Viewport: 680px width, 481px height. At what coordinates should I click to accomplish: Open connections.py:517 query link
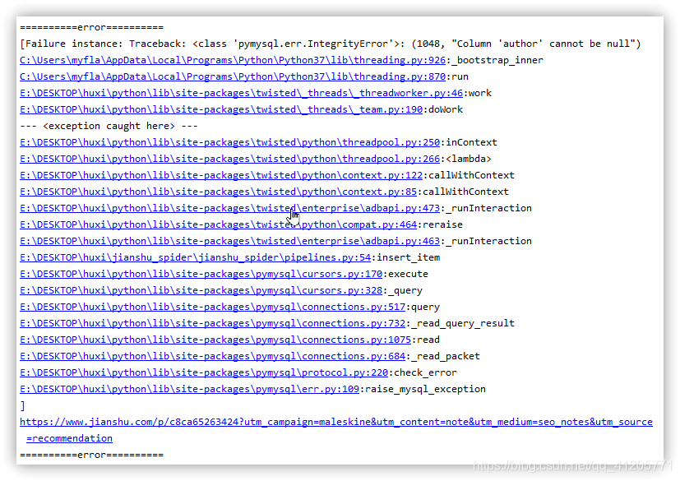tap(212, 308)
